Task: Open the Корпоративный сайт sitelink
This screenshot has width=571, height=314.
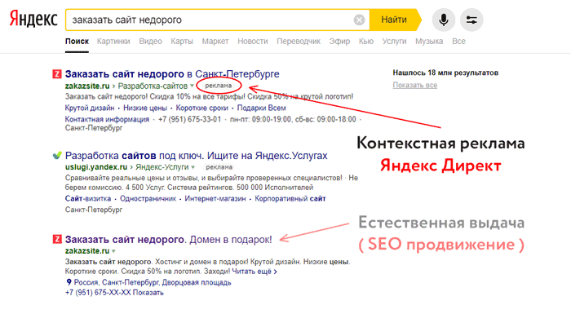Action: 290,198
